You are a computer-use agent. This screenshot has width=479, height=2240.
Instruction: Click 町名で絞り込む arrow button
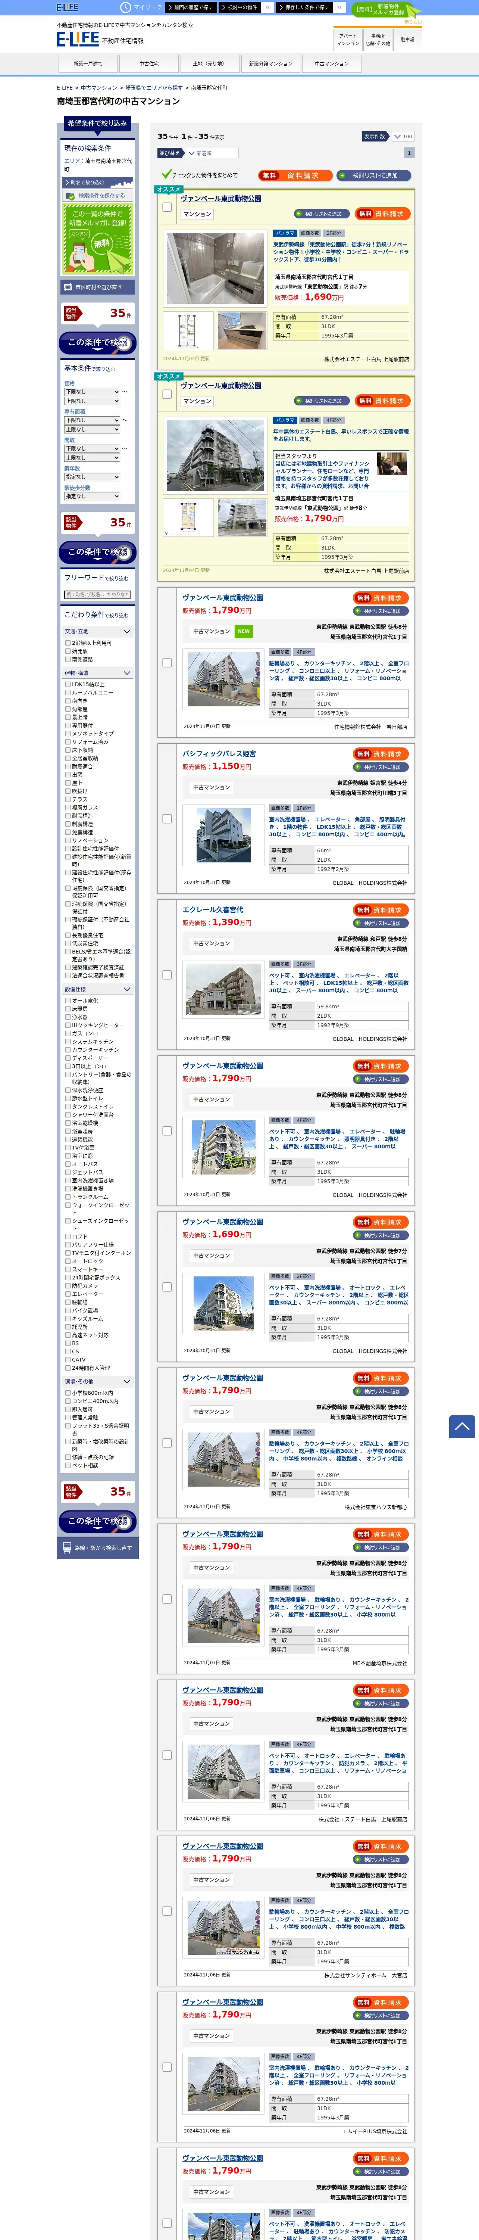[97, 183]
